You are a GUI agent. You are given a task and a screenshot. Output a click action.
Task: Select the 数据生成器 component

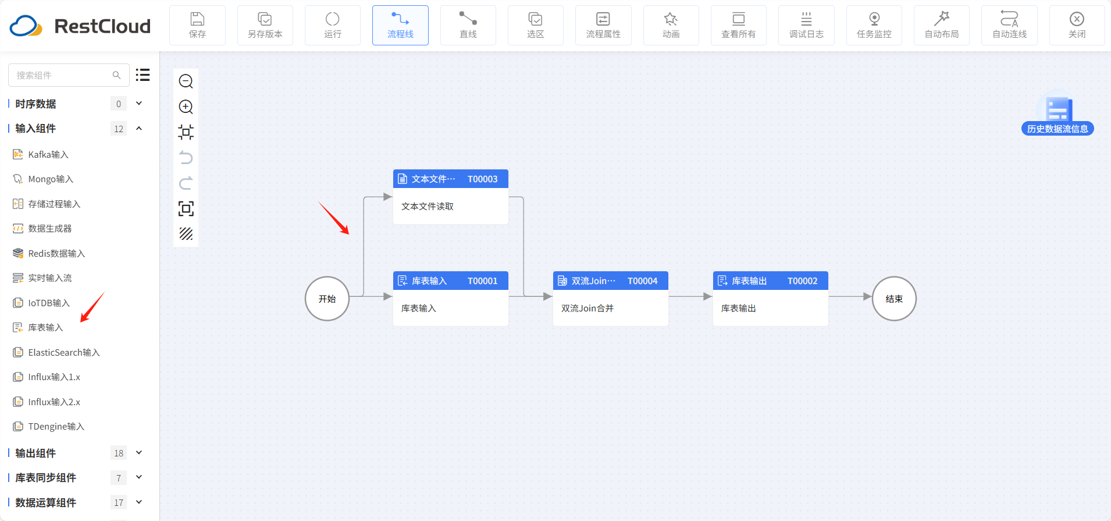pos(42,229)
